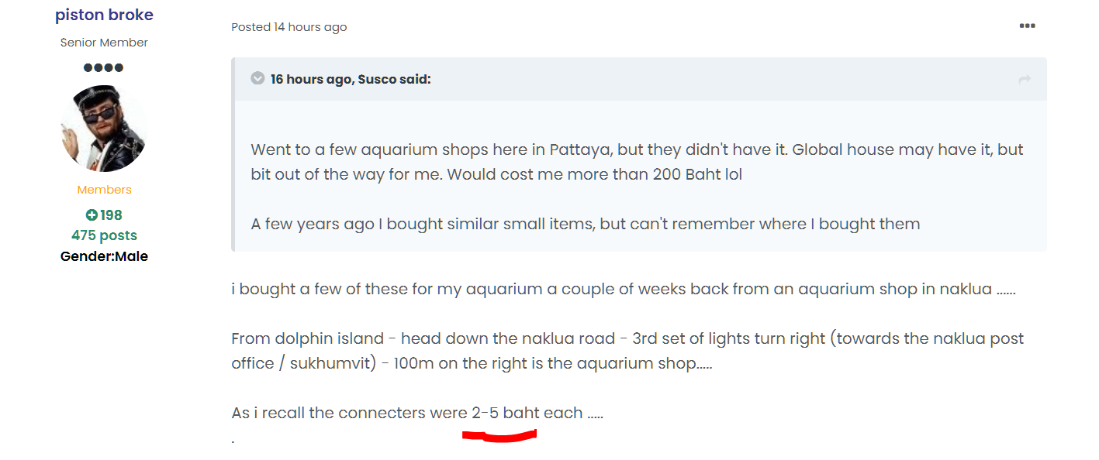Screen dimensions: 1099x460
Task: Click the orange "Members" group label
Action: [104, 190]
